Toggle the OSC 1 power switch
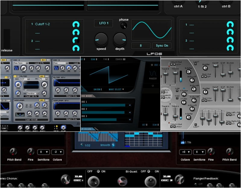 coord(152,65)
